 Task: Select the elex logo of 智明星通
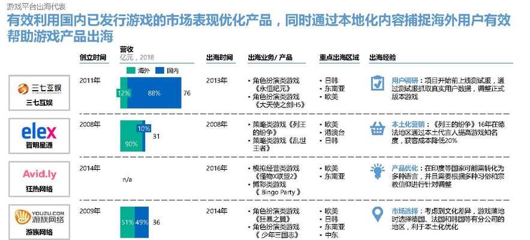click(39, 132)
